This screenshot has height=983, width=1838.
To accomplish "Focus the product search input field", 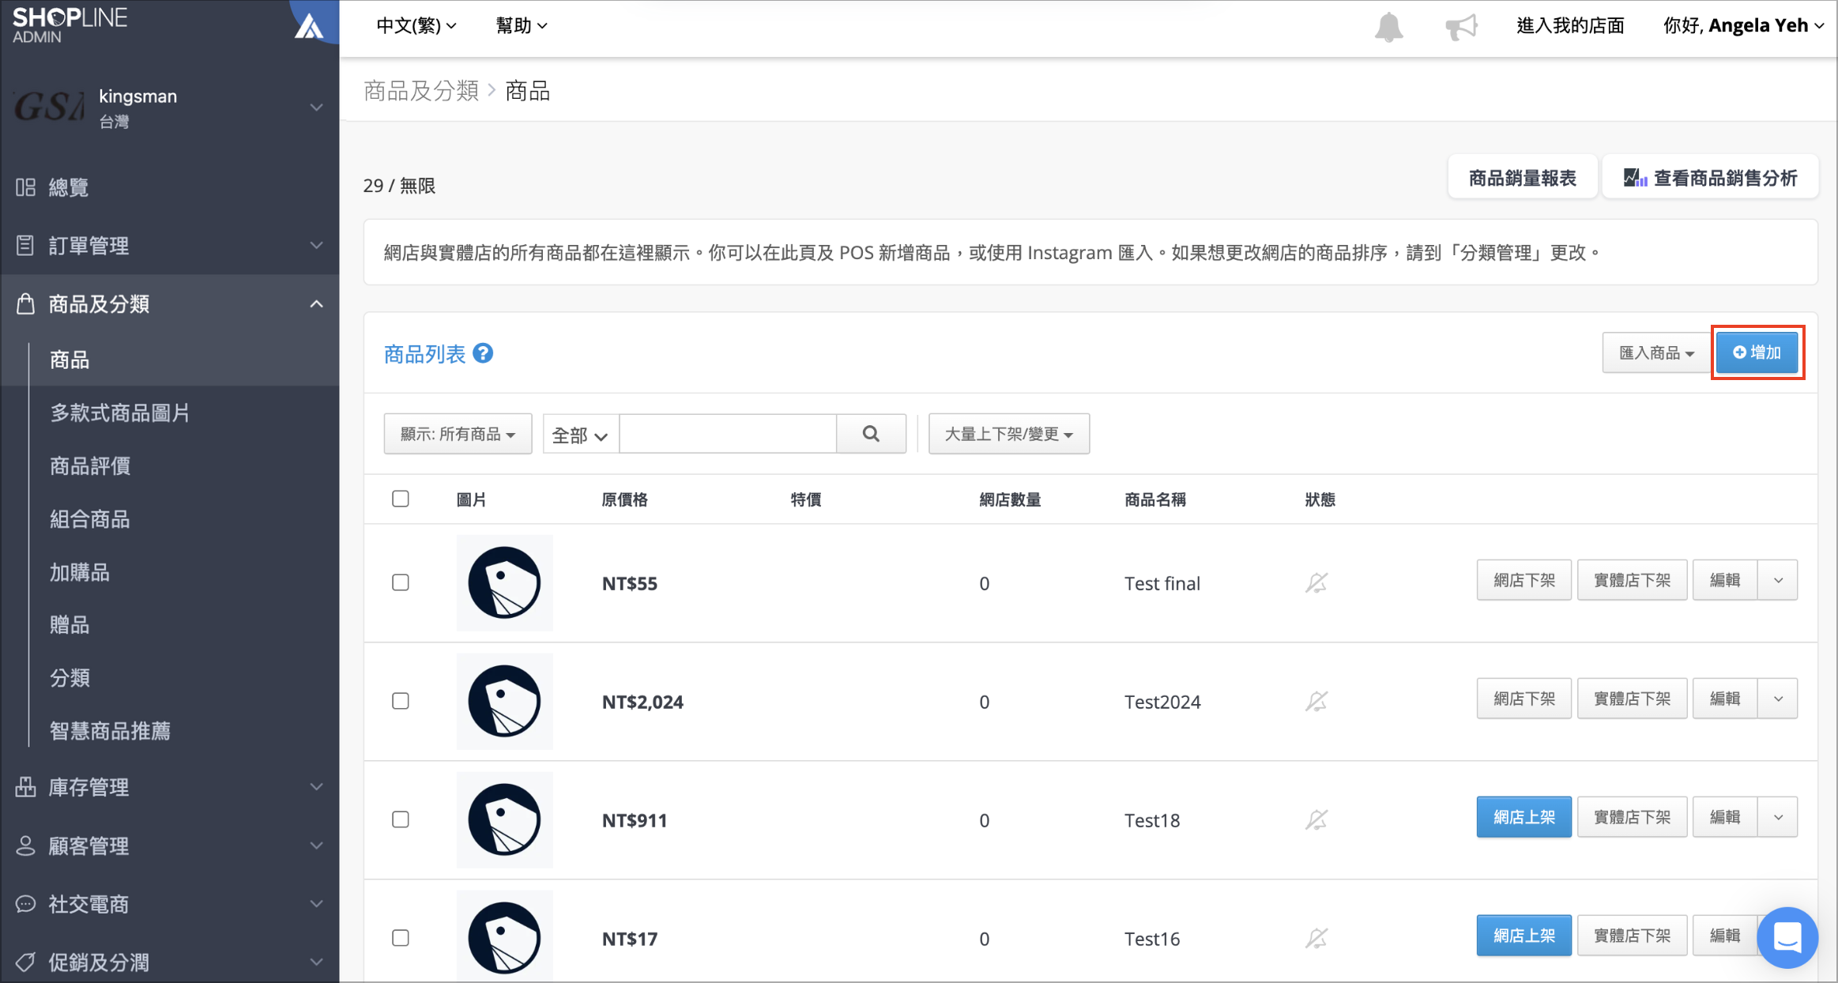I will (728, 434).
